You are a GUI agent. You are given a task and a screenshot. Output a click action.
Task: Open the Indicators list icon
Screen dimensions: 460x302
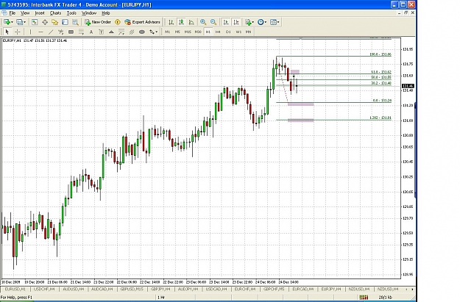(248, 22)
